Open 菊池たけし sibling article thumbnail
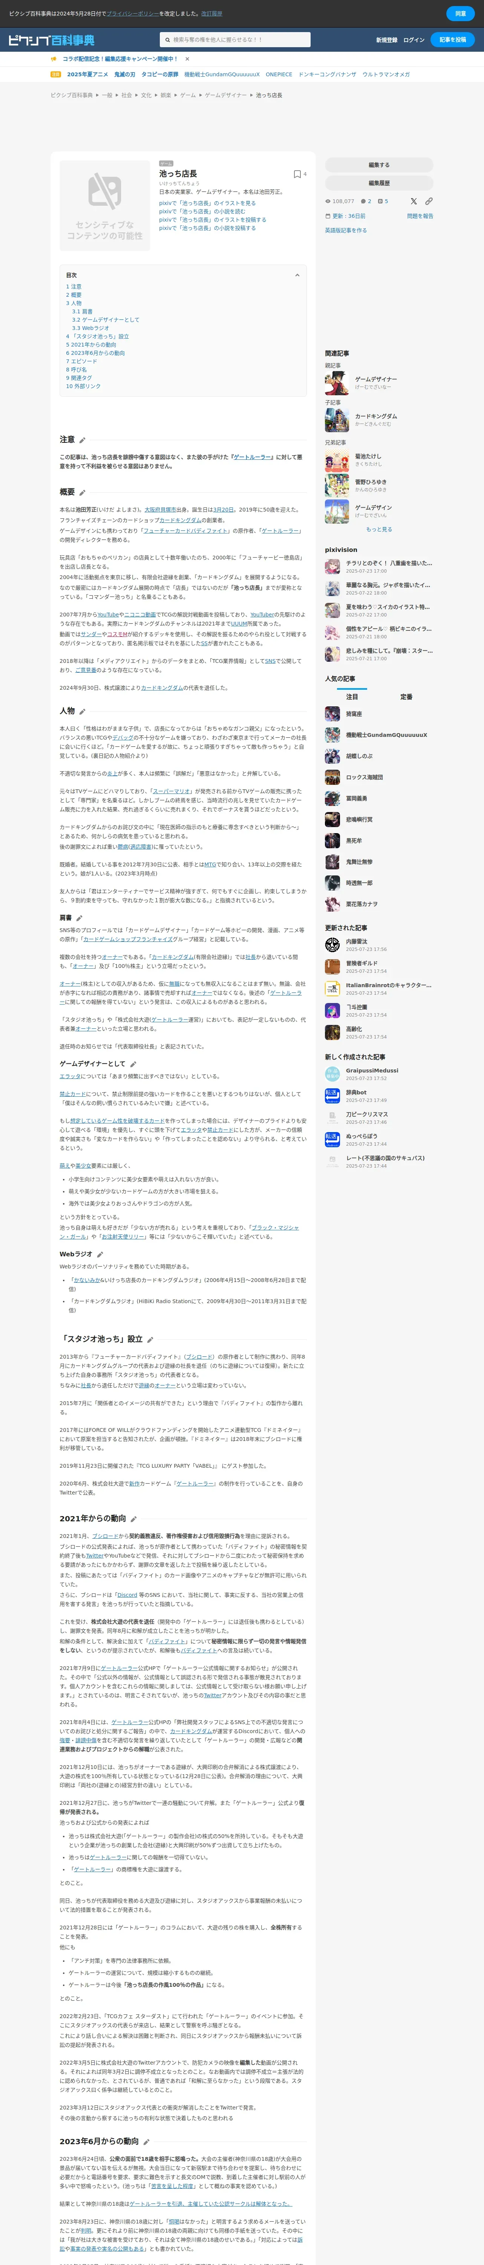The width and height of the screenshot is (484, 2265). (x=337, y=460)
